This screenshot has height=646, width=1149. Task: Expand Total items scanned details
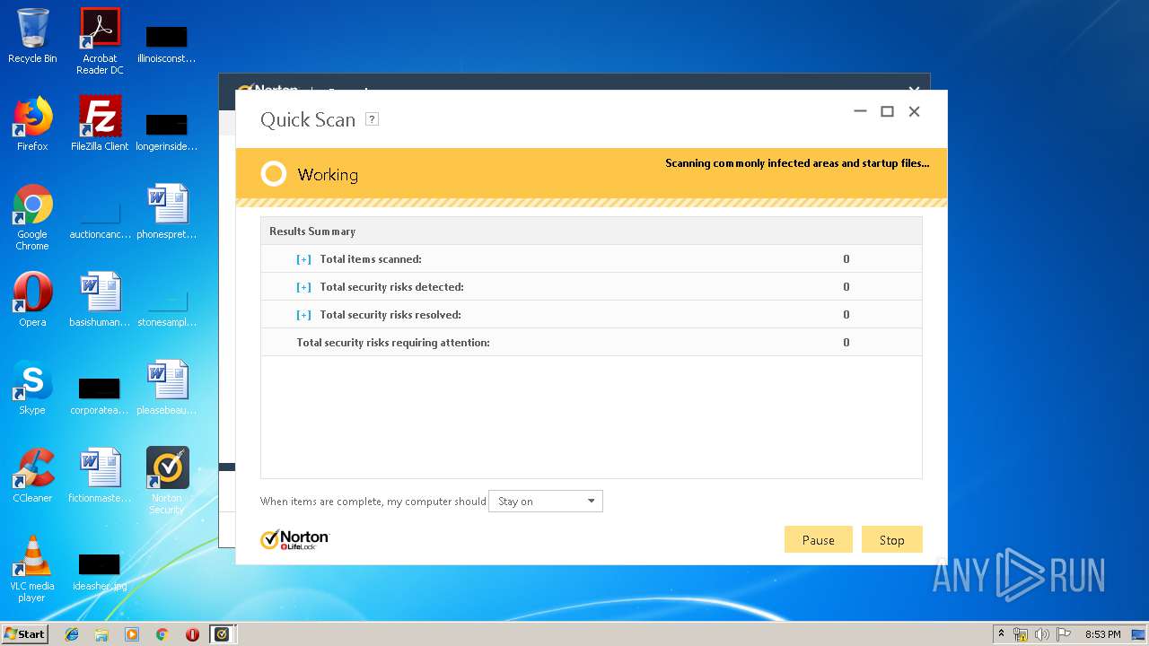coord(303,259)
